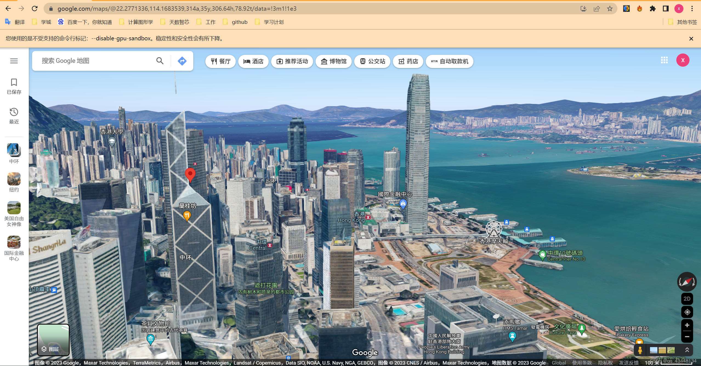Zoom in with the plus button
Image resolution: width=701 pixels, height=366 pixels.
(687, 325)
